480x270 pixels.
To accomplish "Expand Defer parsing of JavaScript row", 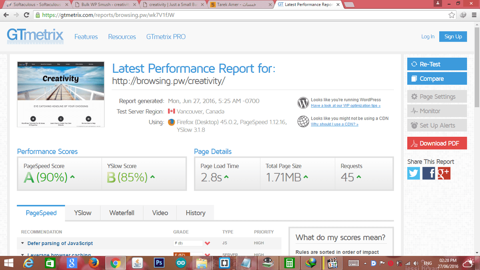I will [x=23, y=243].
